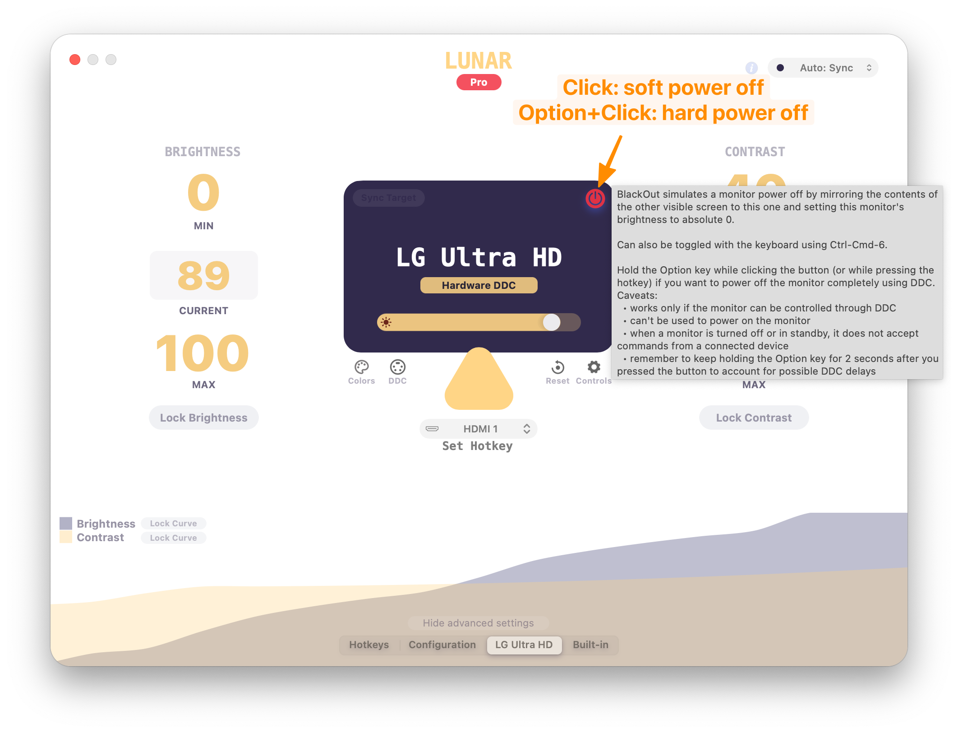This screenshot has height=733, width=958.
Task: Click the Lock Brightness button
Action: tap(202, 418)
